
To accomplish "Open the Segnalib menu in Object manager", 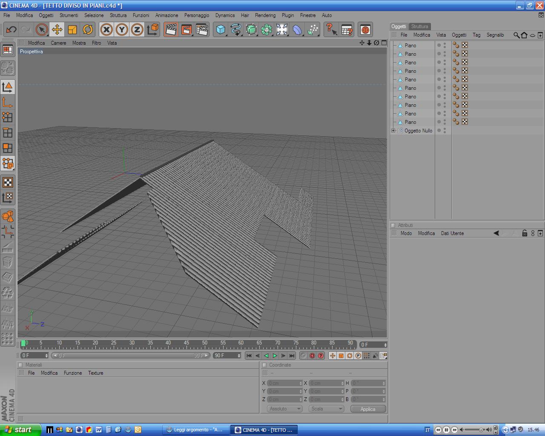I will (495, 35).
